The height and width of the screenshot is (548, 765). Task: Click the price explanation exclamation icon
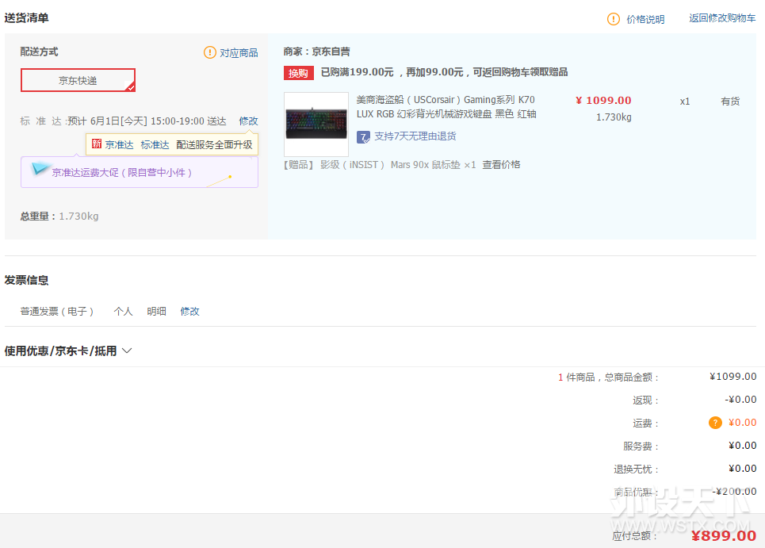pyautogui.click(x=614, y=19)
